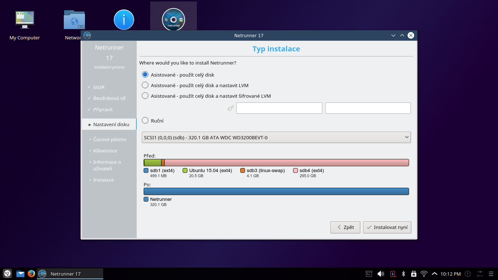The width and height of the screenshot is (498, 280).
Task: Click the Zpět back button
Action: (345, 227)
